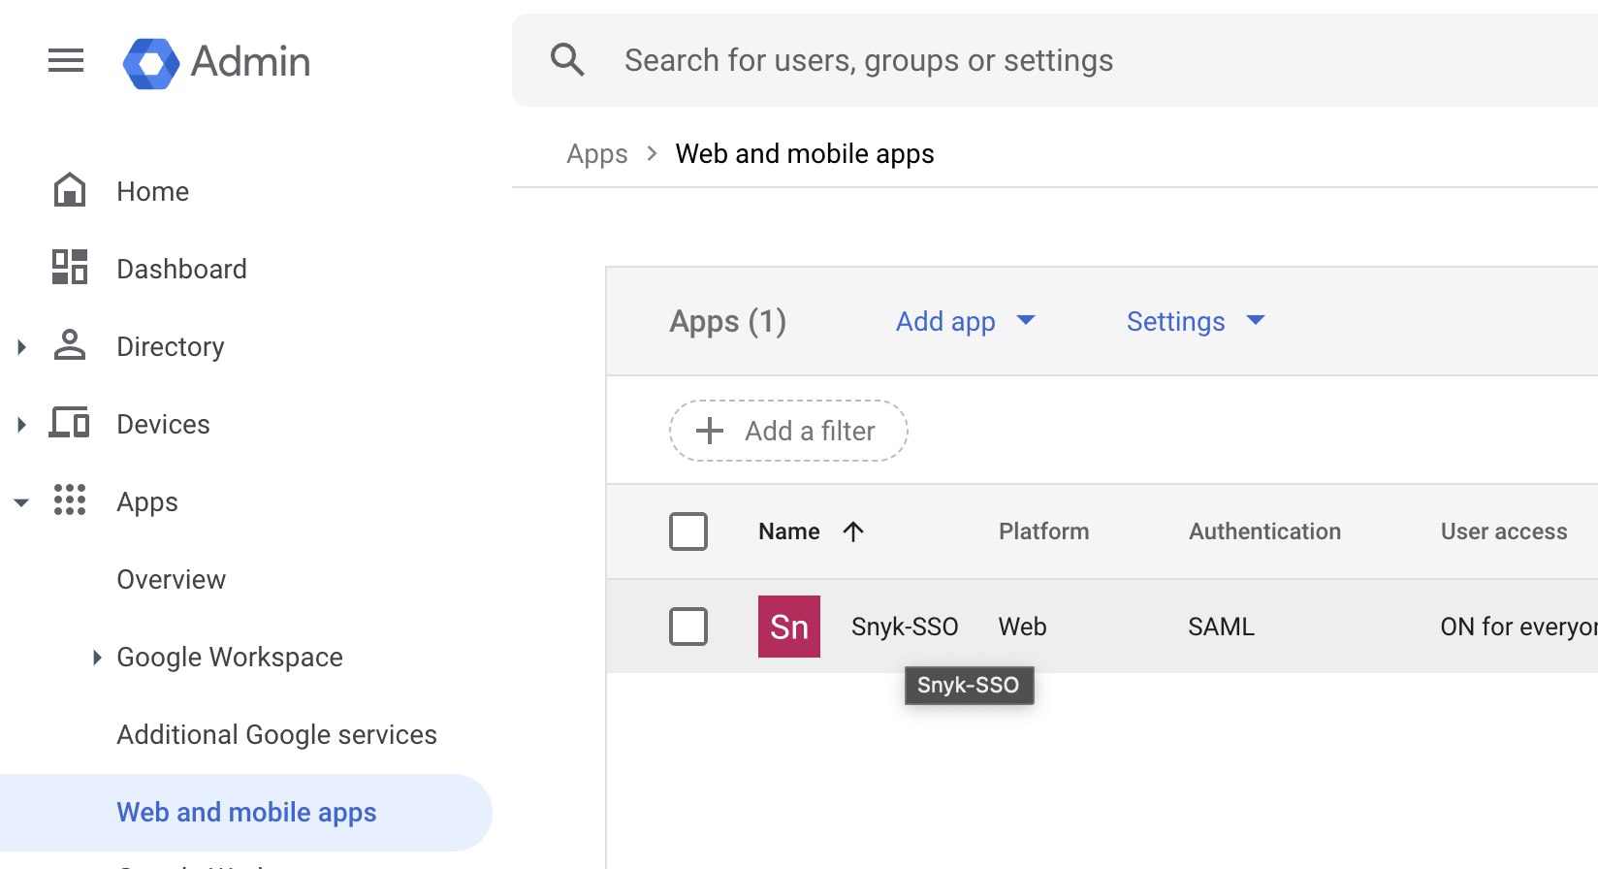Open the Snyk-SSO app name
Viewport: 1598px width, 869px height.
point(905,627)
